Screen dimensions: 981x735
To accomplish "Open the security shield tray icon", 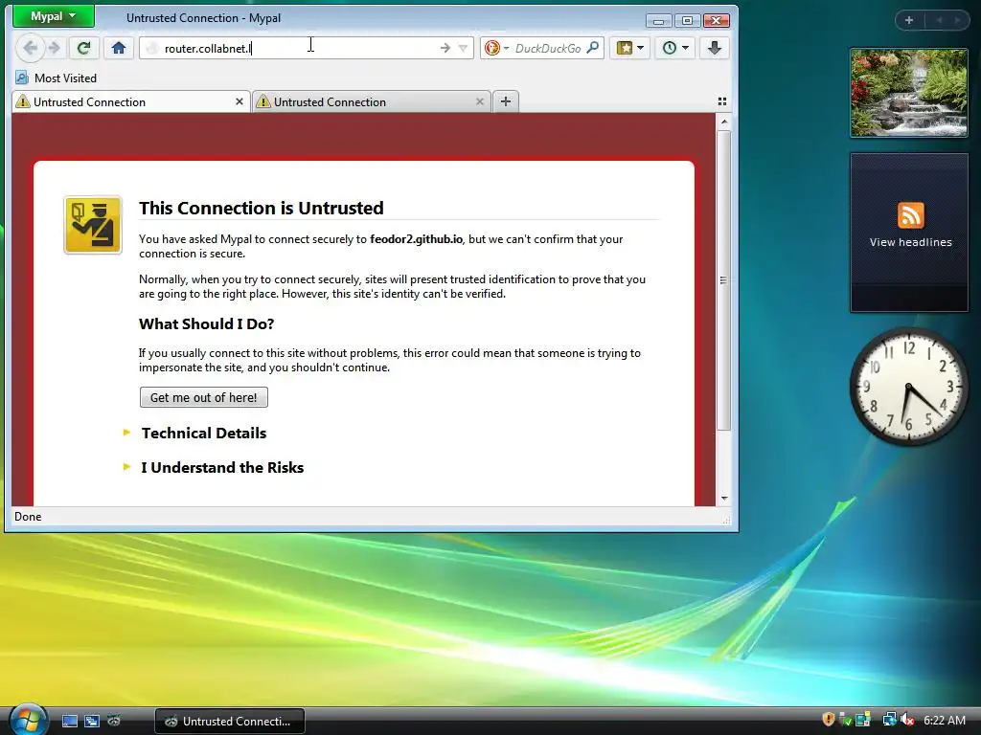I will (829, 720).
